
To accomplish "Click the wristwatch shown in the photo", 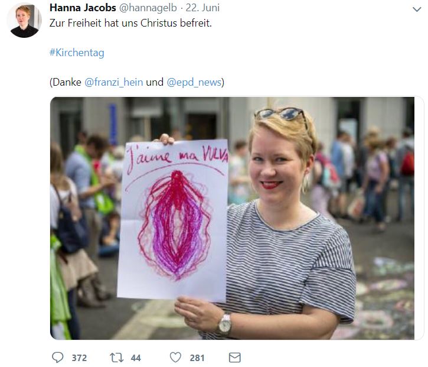I will pyautogui.click(x=225, y=324).
